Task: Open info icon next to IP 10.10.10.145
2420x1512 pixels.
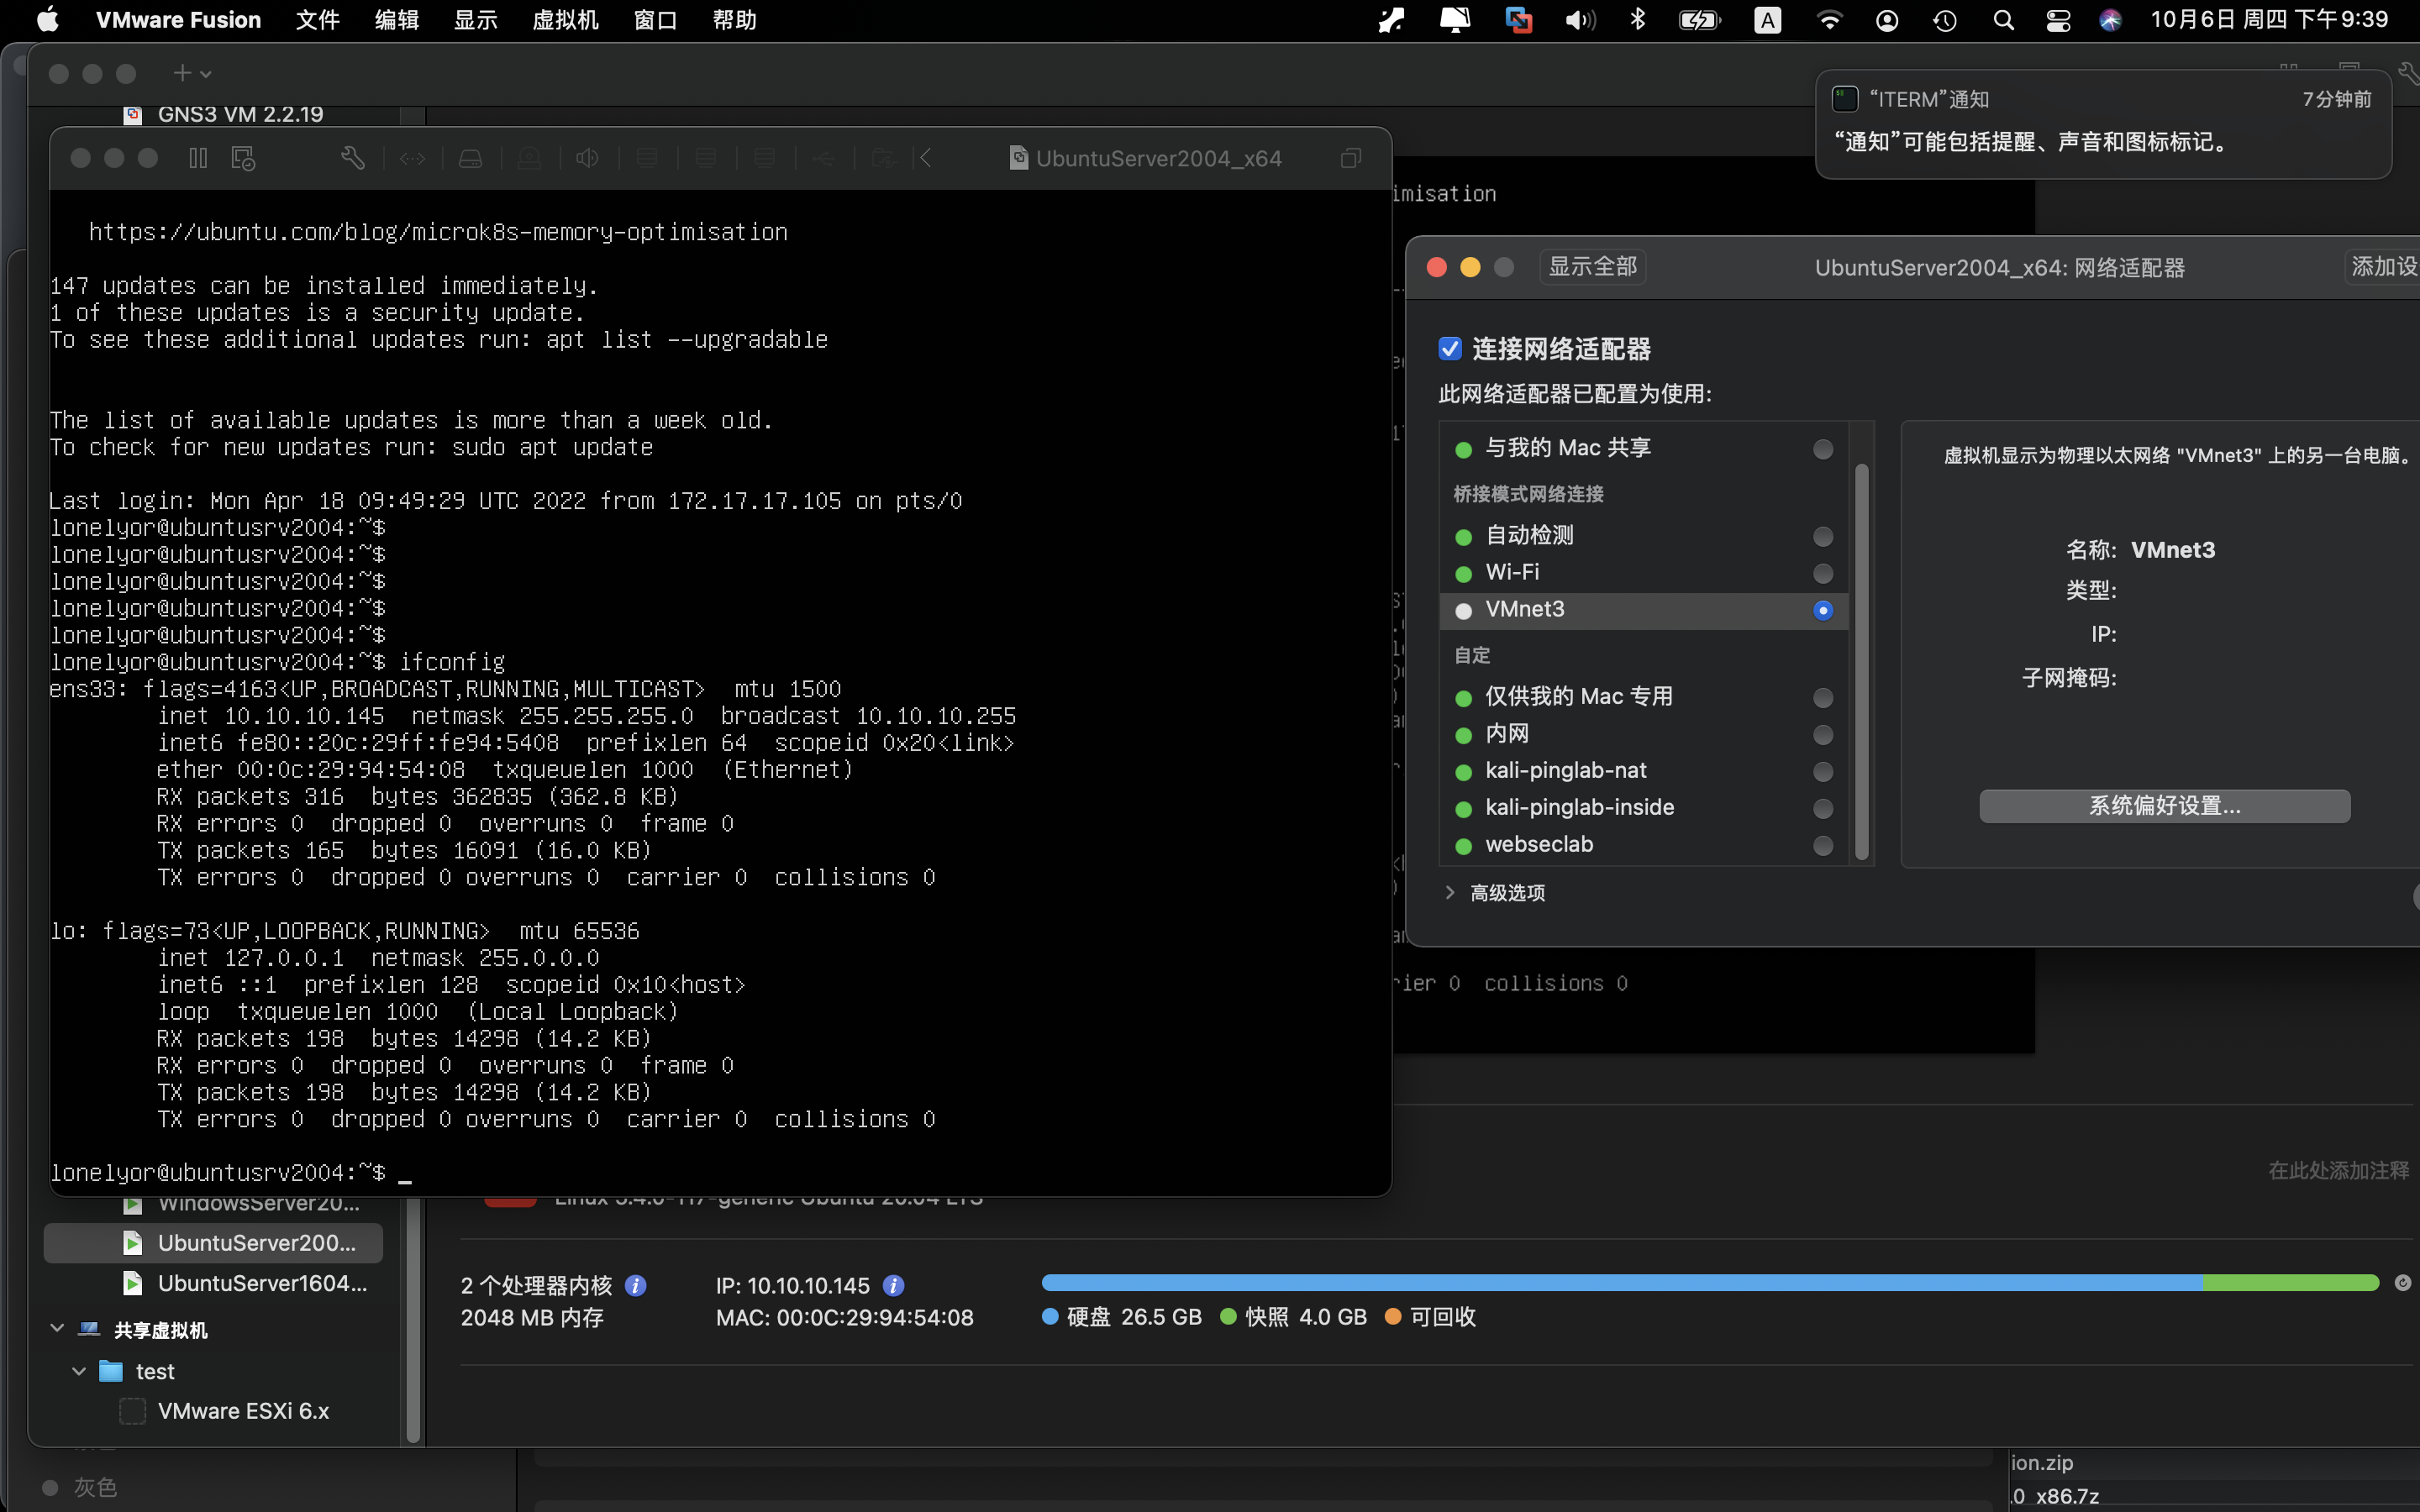Action: [x=894, y=1285]
